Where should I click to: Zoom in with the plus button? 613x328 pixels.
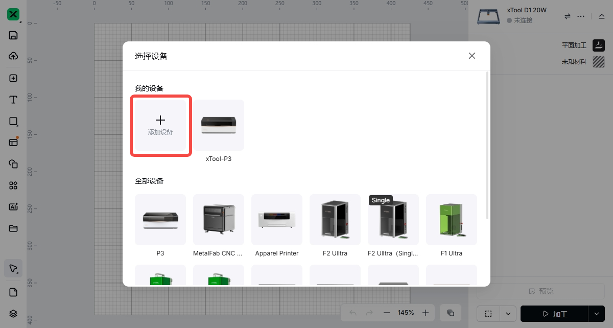(x=426, y=313)
